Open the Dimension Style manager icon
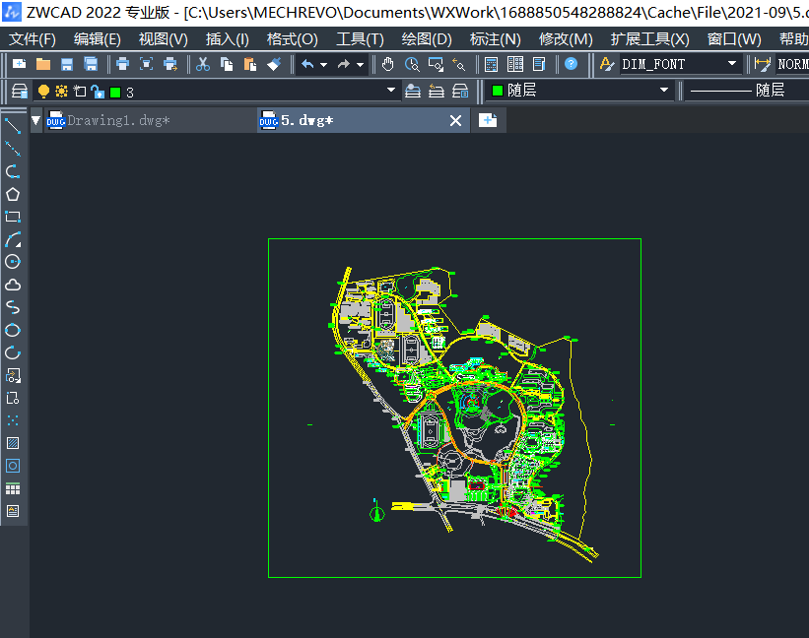Viewport: 809px width, 638px height. coord(762,64)
